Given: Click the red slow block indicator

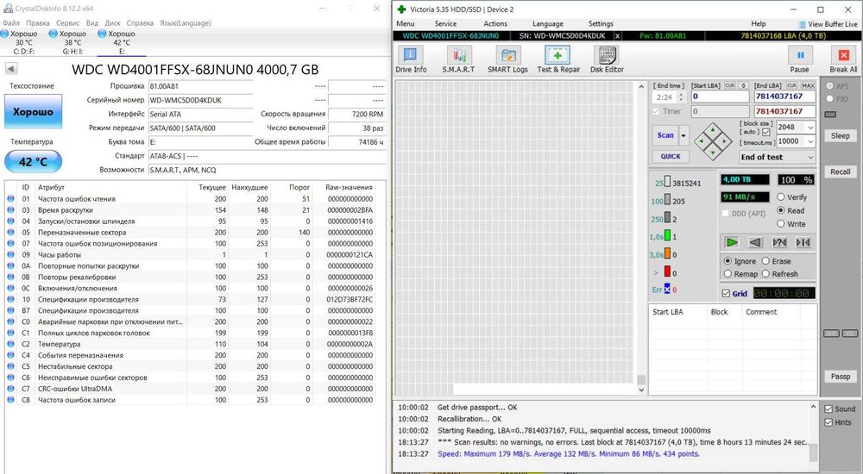Looking at the screenshot, I should 667,271.
